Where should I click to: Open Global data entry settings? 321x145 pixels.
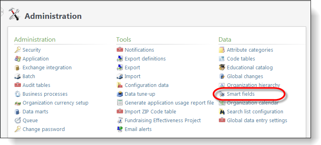coord(257,120)
